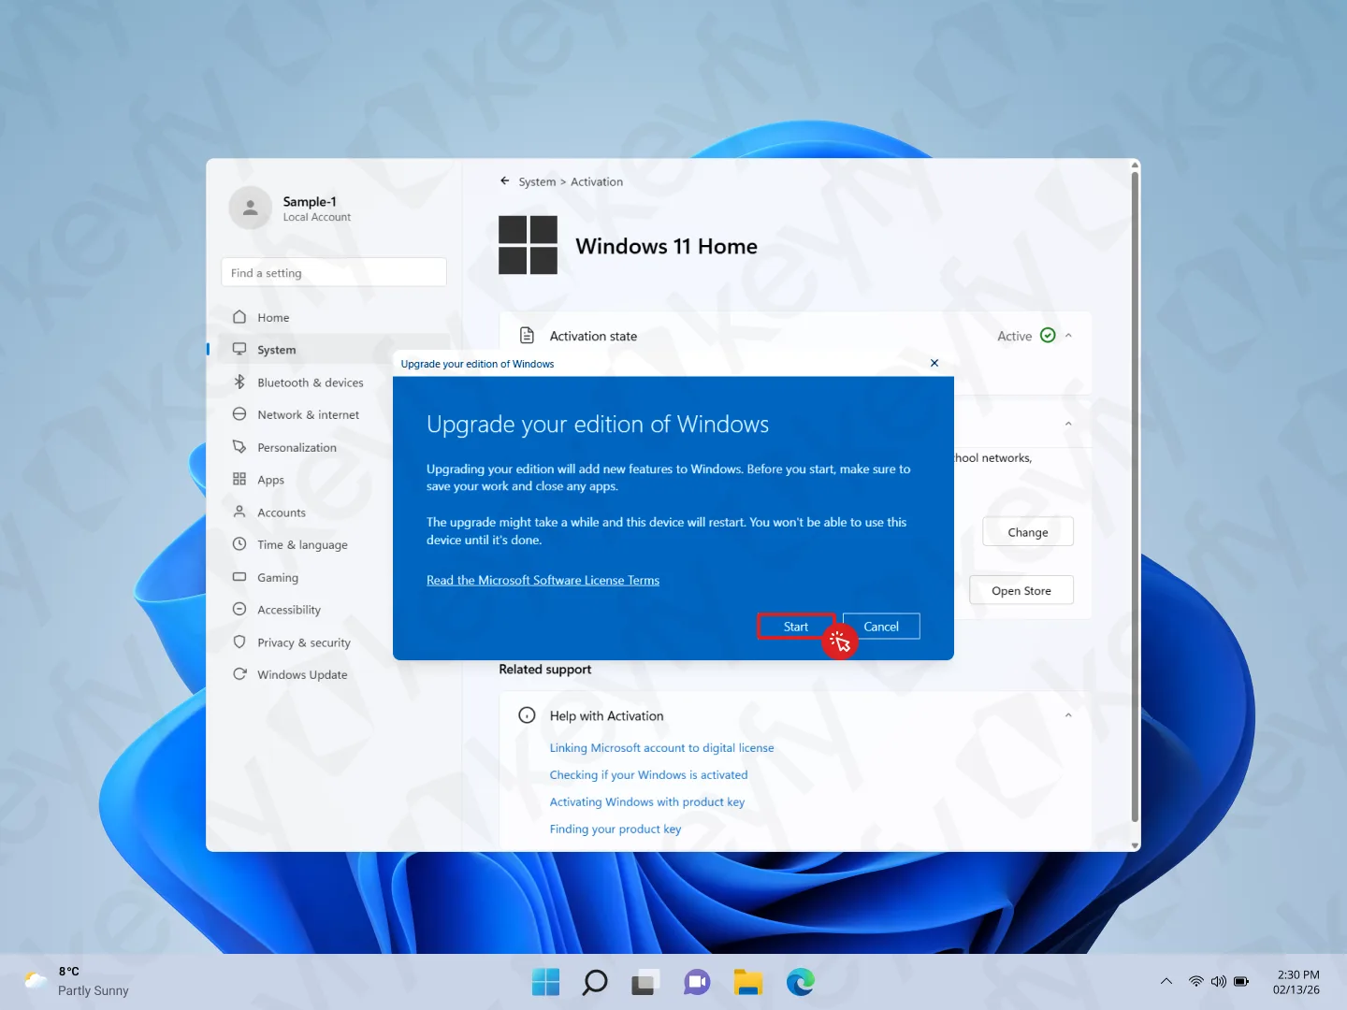Click the Sample-1 account avatar
The image size is (1347, 1010).
[251, 208]
